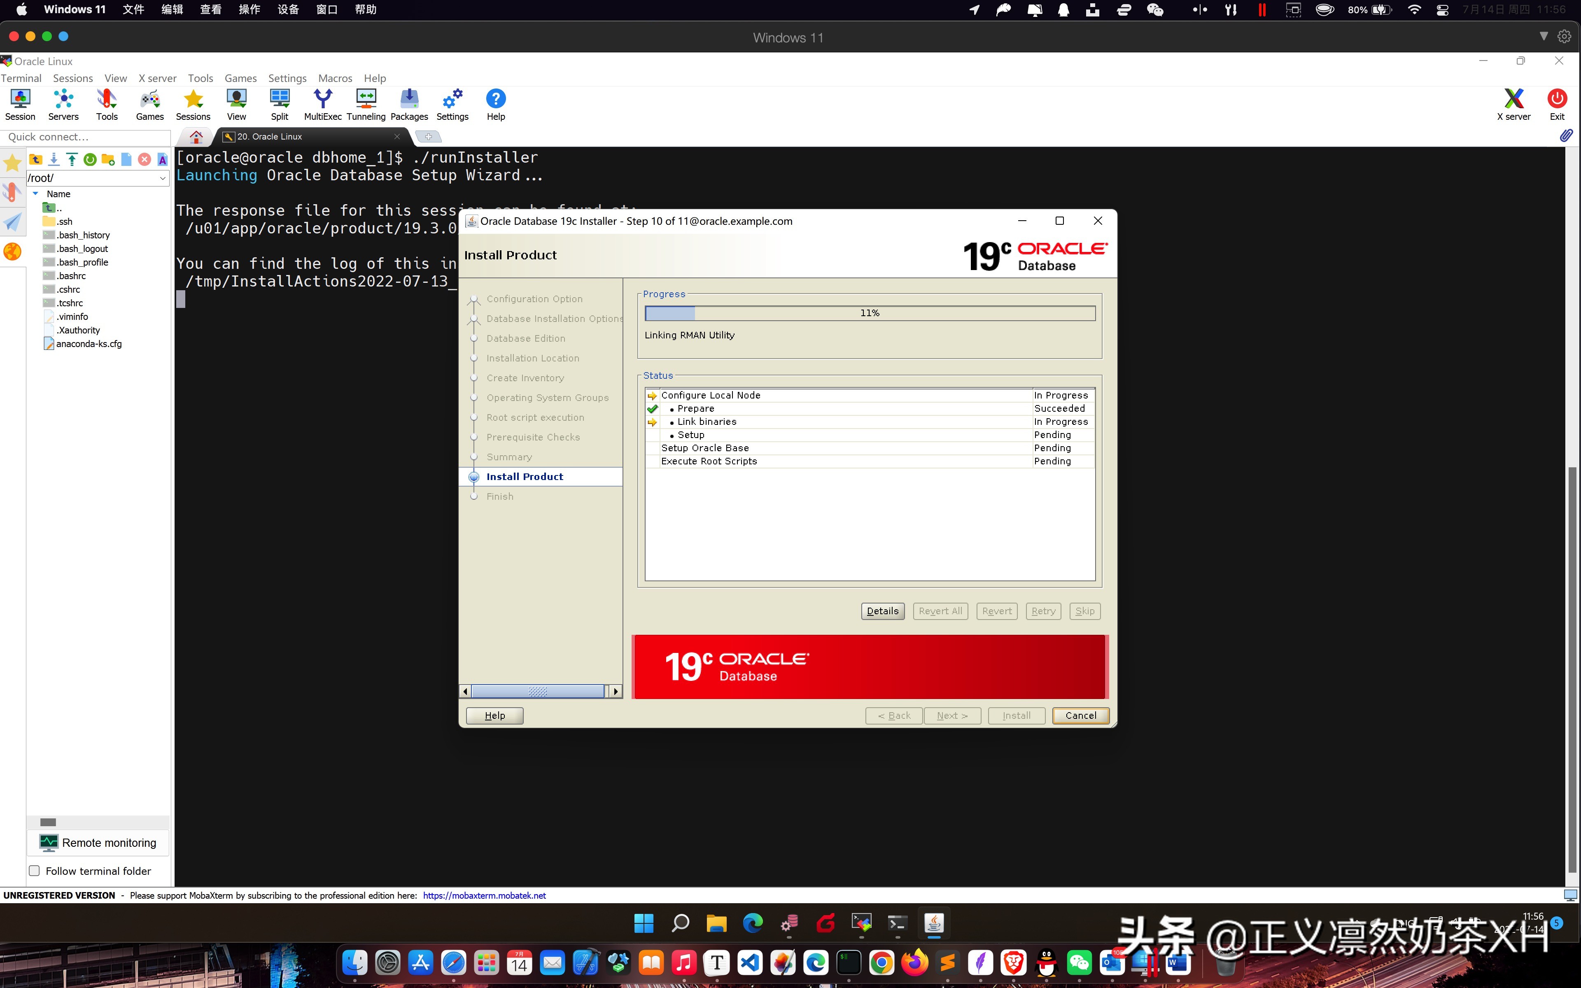The height and width of the screenshot is (988, 1581).
Task: Open the mobaxterm.mobatek.net link
Action: coord(484,895)
